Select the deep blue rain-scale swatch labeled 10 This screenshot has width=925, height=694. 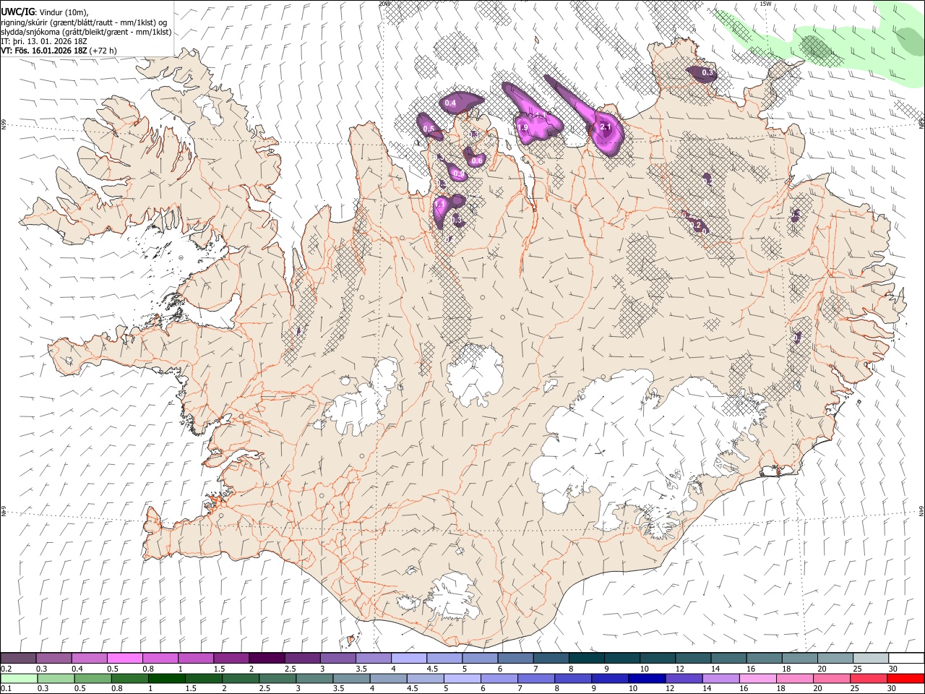[645, 679]
